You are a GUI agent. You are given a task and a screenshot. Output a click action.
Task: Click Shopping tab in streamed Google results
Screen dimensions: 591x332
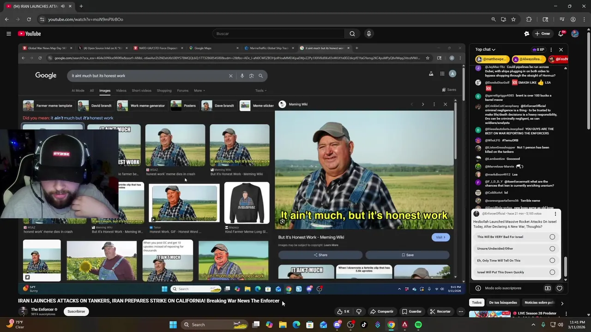coord(164,90)
